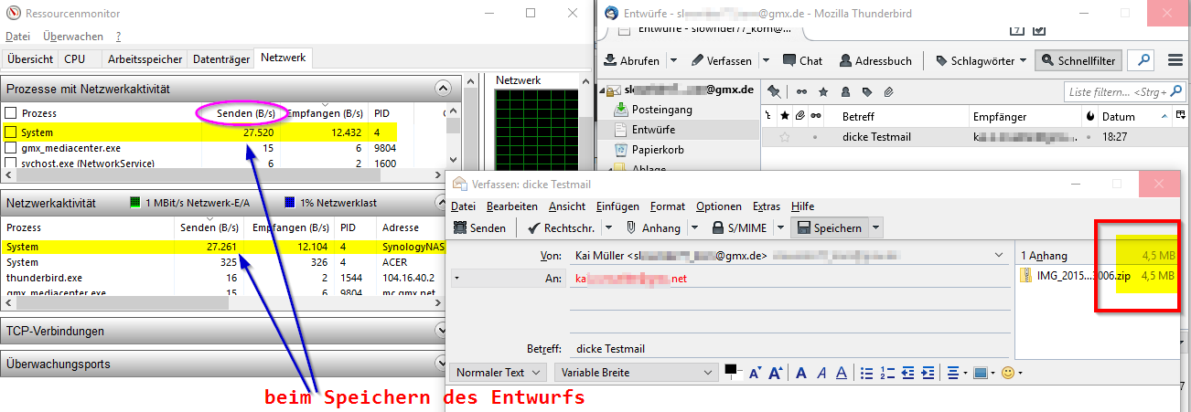This screenshot has width=1191, height=412.
Task: Open the Adressbuch address book
Action: [x=874, y=61]
